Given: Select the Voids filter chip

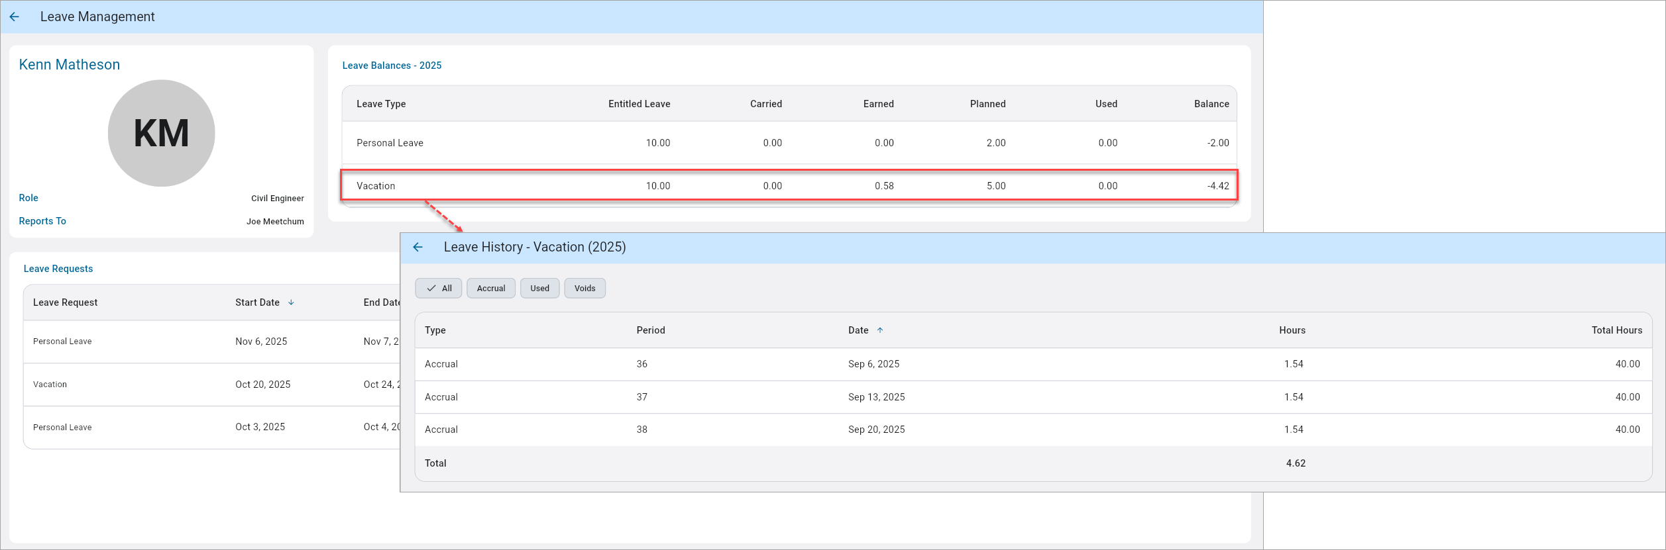Looking at the screenshot, I should pos(584,289).
